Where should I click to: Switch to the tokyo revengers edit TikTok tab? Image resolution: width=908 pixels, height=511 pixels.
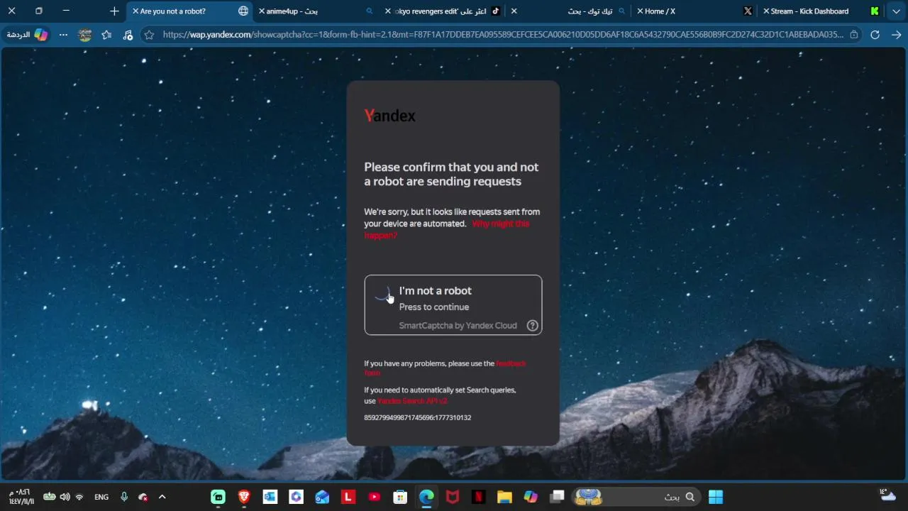[443, 11]
